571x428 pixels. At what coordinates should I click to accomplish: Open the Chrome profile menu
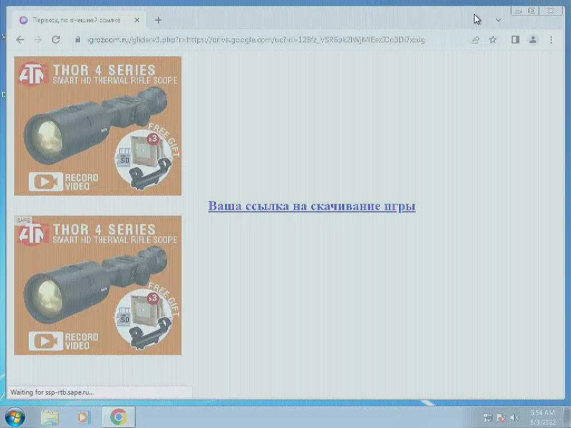[x=533, y=40]
